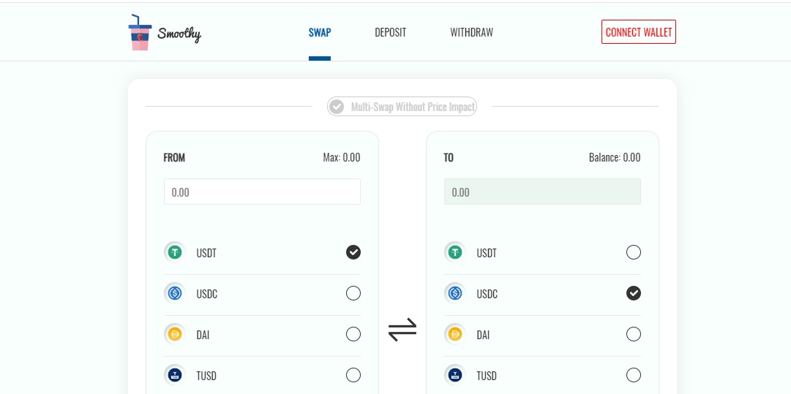Select USDC radio button in TO panel
Screen dimensions: 791x394
(634, 293)
